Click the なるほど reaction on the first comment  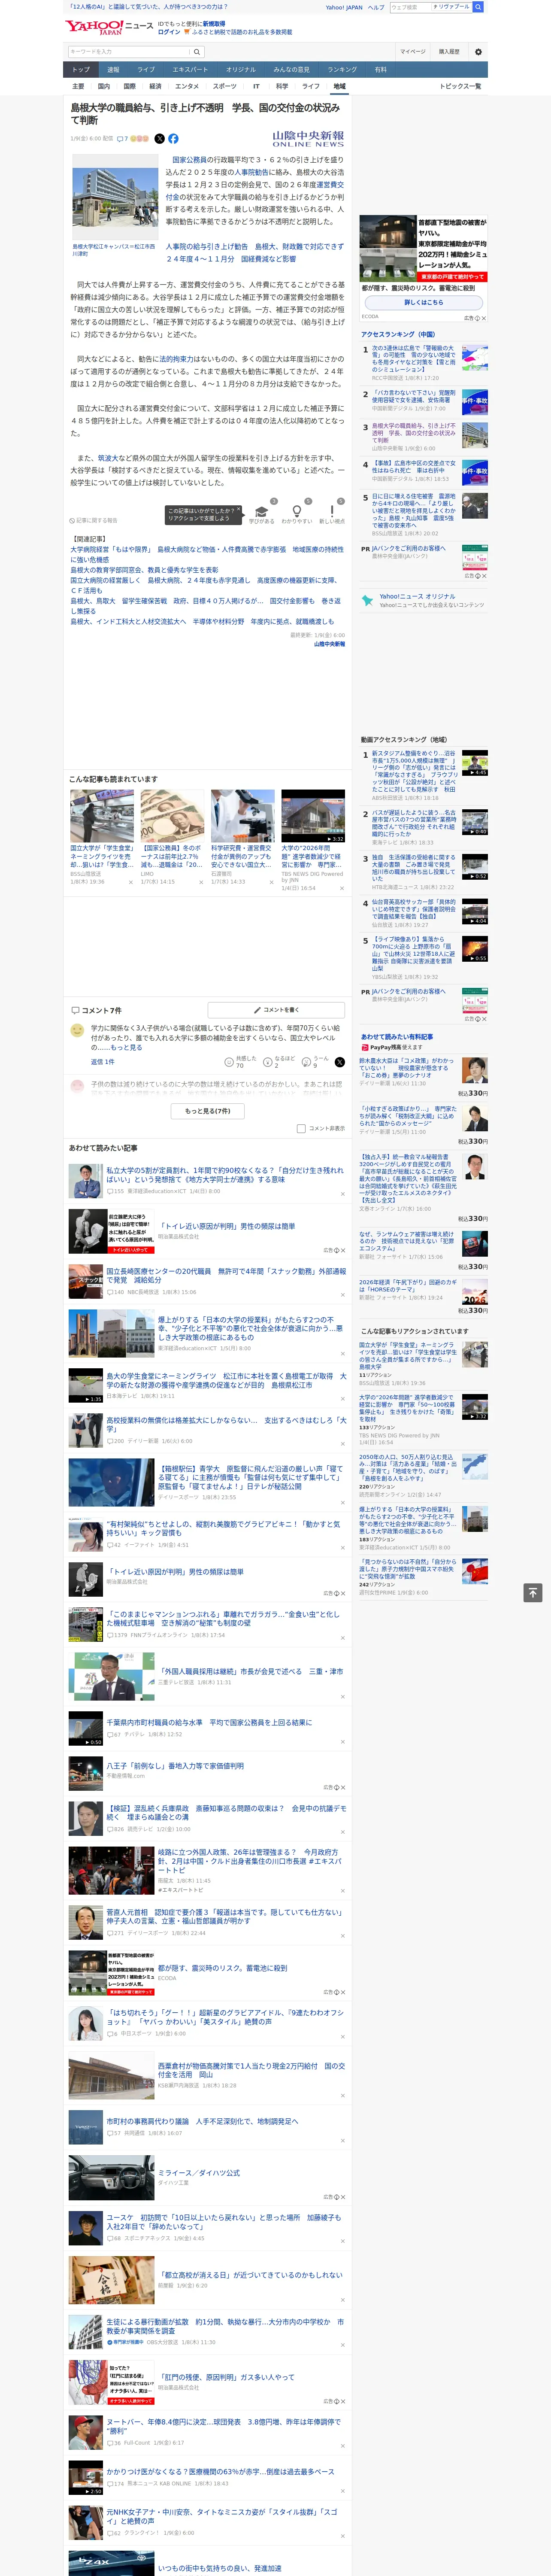click(x=278, y=1062)
